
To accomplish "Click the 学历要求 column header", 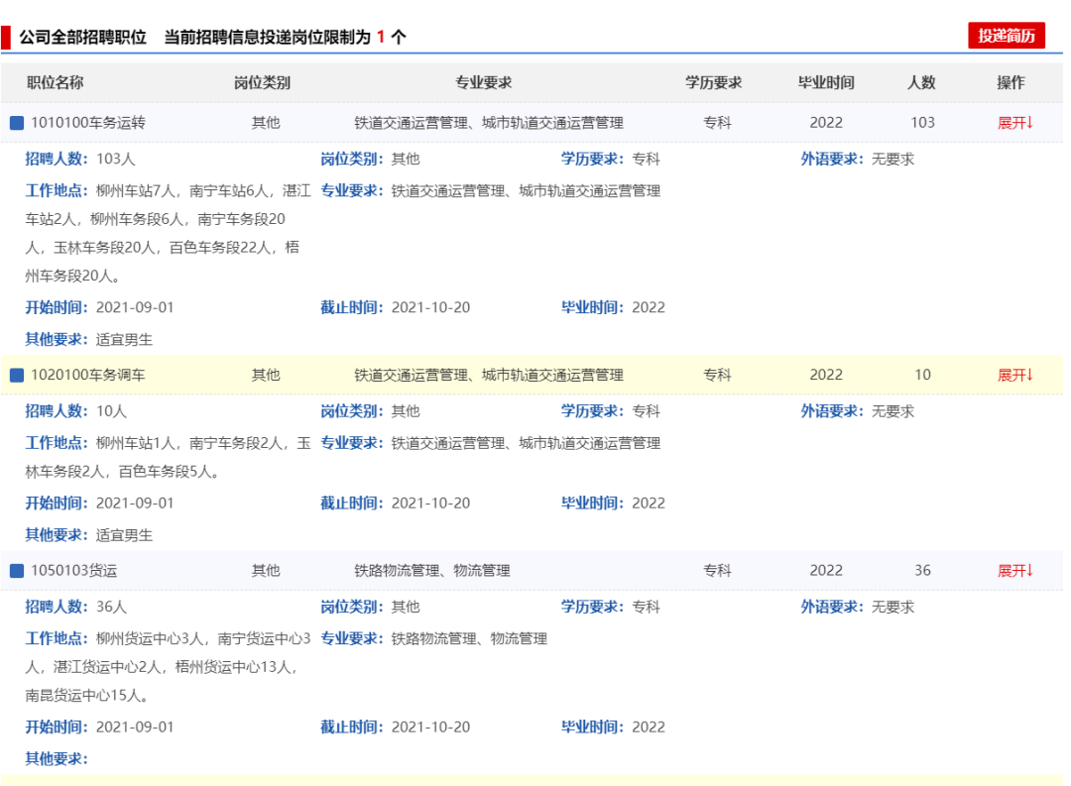I will point(714,83).
